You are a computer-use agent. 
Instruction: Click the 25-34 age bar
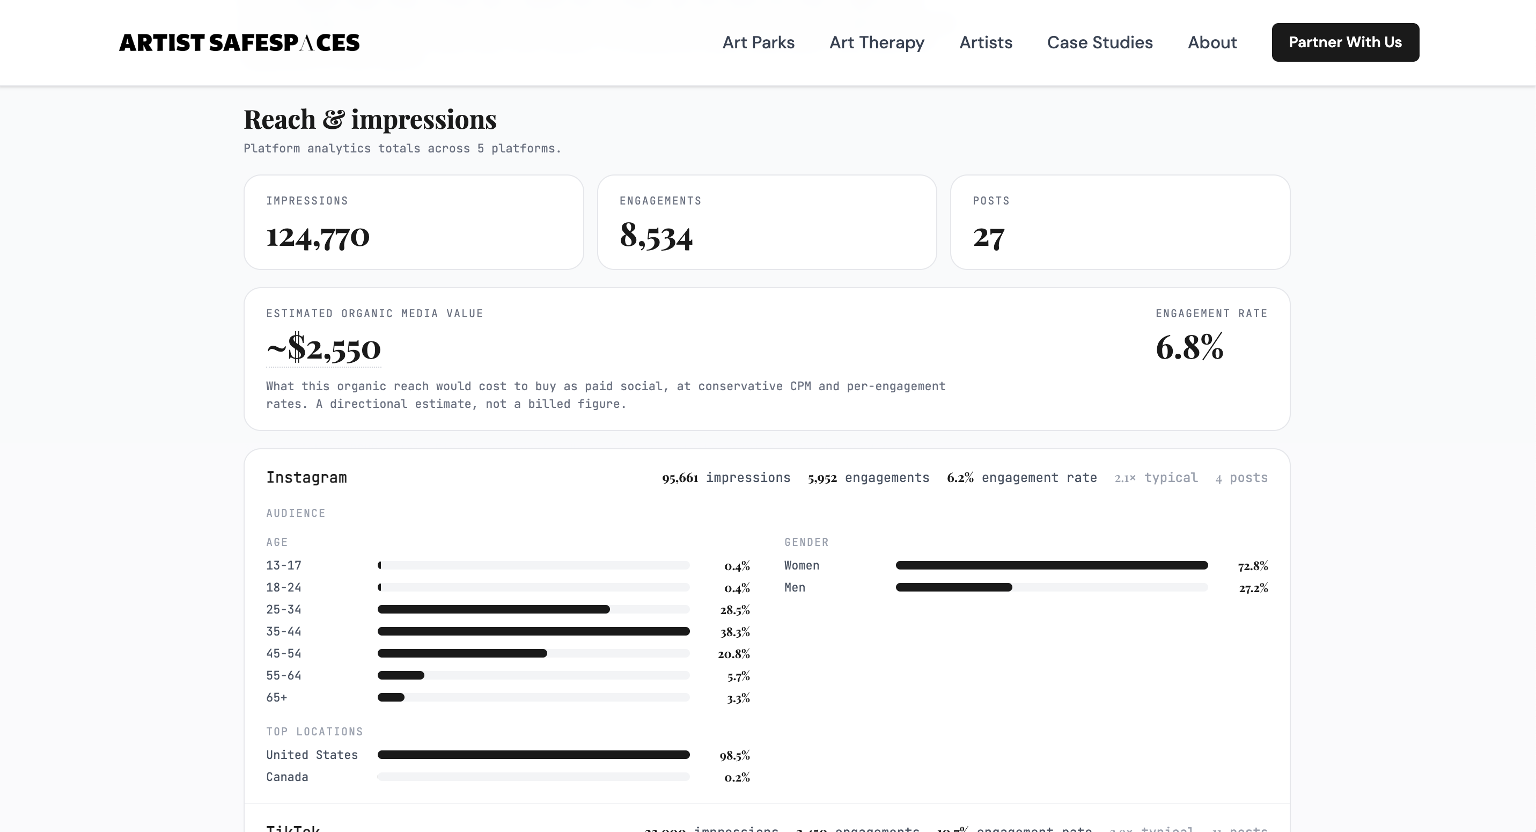tap(534, 610)
